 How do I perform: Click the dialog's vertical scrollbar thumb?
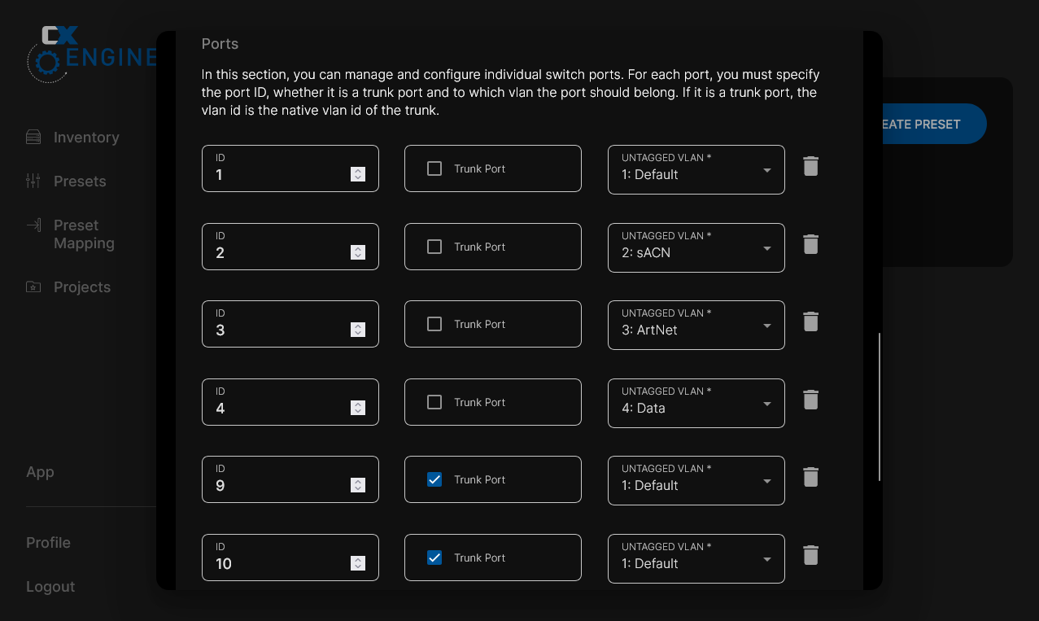click(880, 407)
